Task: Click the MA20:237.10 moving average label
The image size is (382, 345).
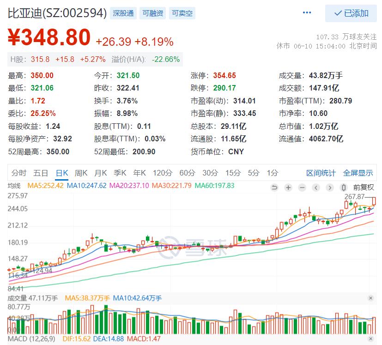Action: [129, 186]
